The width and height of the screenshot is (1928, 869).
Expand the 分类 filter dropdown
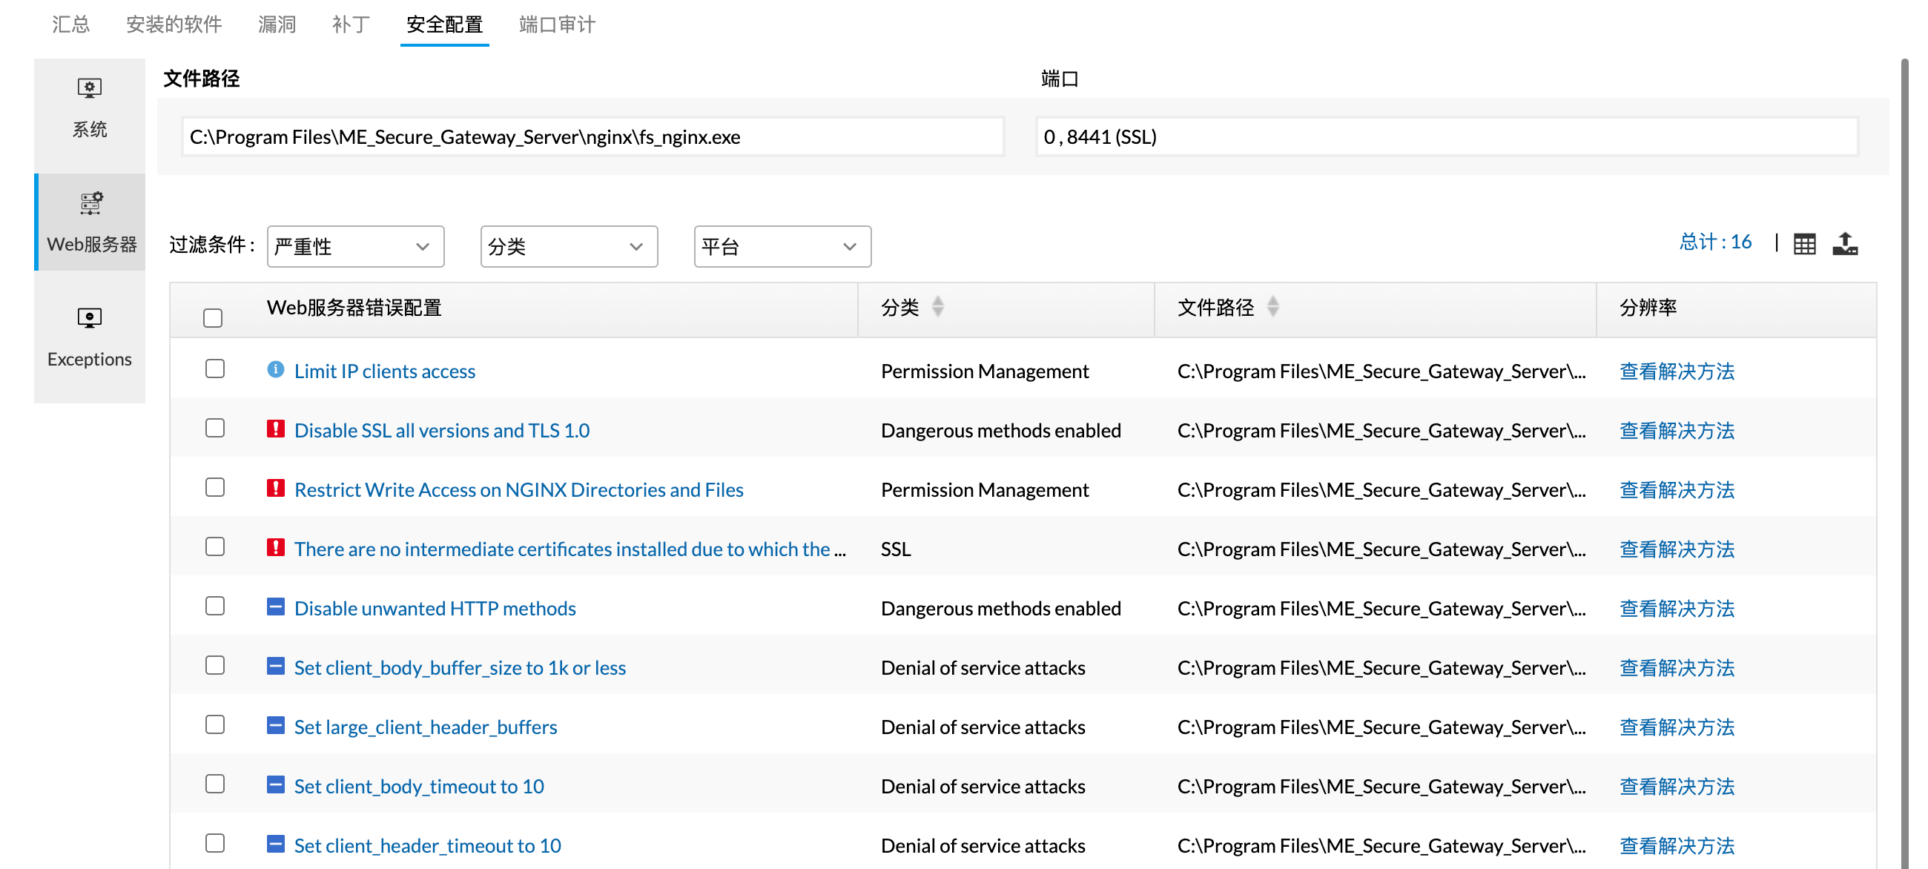pos(568,246)
